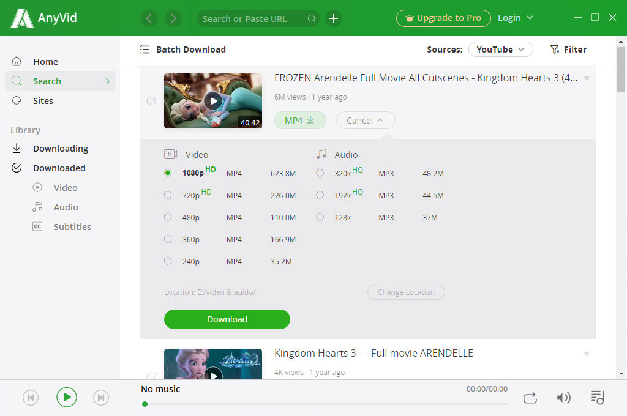Select 360p MP4 video quality
The image size is (627, 416).
click(x=168, y=239)
